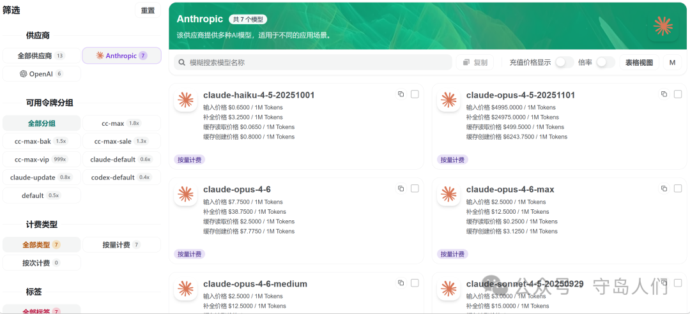Check the claude-sonnet-4-5-20250929 checkbox
Image resolution: width=690 pixels, height=314 pixels.
coord(678,283)
